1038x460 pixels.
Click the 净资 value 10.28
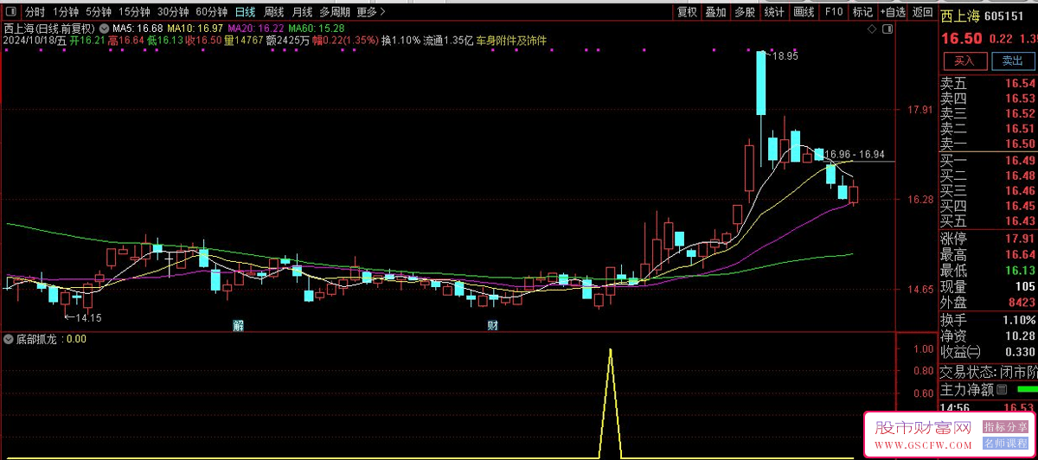1020,335
